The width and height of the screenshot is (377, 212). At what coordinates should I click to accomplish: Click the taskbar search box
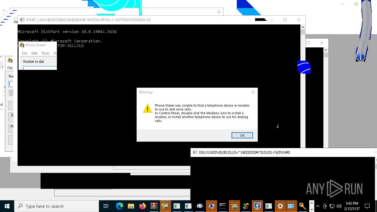pyautogui.click(x=57, y=206)
